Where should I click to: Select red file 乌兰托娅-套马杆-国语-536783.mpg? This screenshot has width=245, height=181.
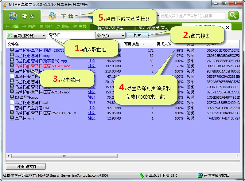(x=43, y=66)
